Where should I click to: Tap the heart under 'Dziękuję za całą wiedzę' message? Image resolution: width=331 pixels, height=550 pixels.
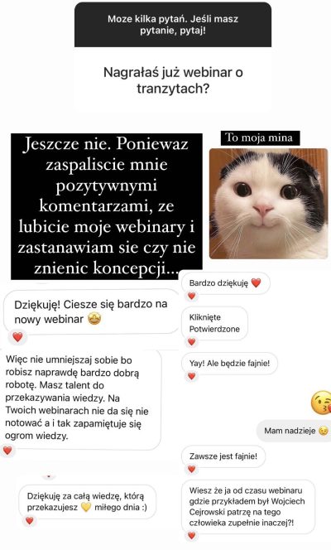(30, 520)
